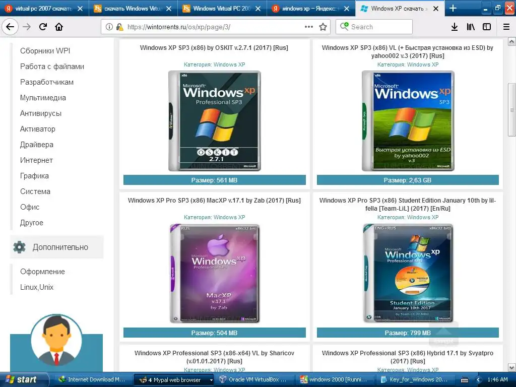Open 'Графика' sidebar category
The width and height of the screenshot is (516, 387).
coord(34,176)
